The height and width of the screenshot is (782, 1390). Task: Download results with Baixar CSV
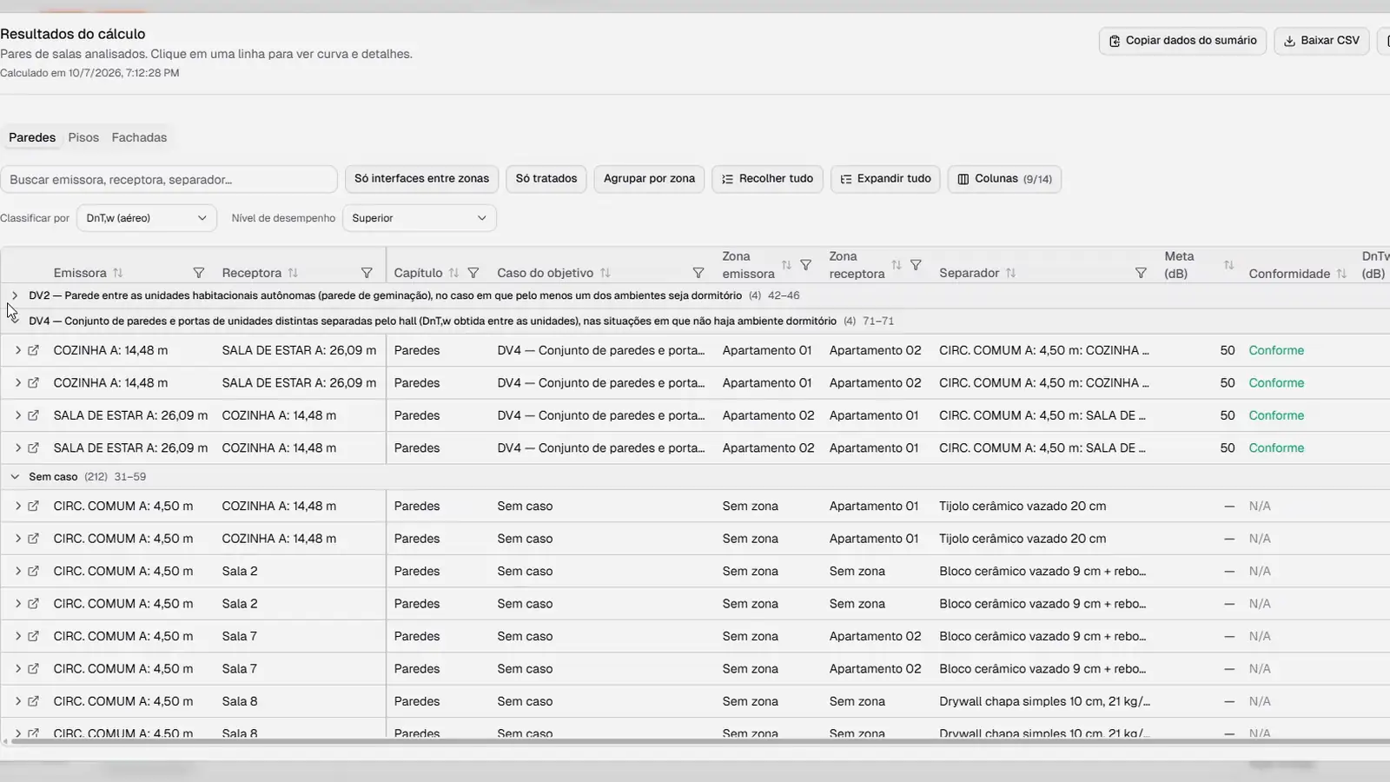pyautogui.click(x=1321, y=41)
